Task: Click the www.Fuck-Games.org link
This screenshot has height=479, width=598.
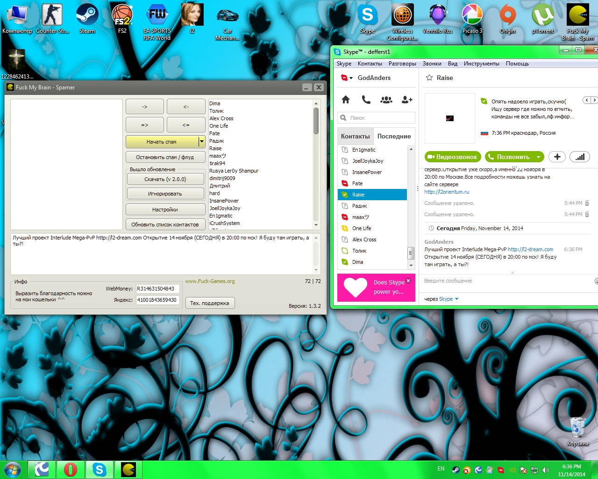Action: [x=210, y=281]
